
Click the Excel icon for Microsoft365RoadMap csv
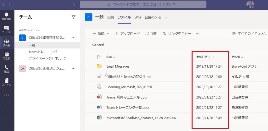coord(99,117)
